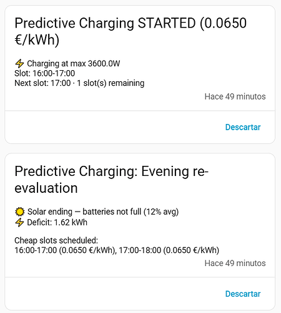Click the word evaluation in second card title
This screenshot has height=313, width=281.
46,188
